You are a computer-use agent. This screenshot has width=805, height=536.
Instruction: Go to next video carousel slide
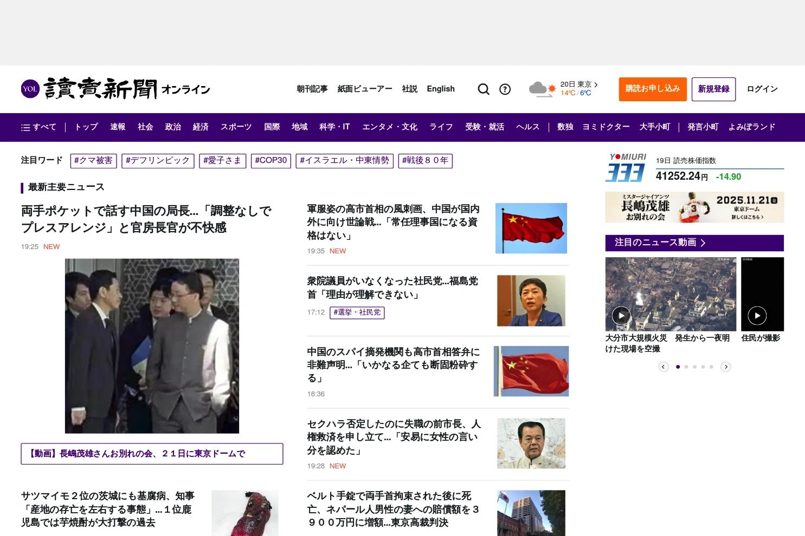click(725, 367)
